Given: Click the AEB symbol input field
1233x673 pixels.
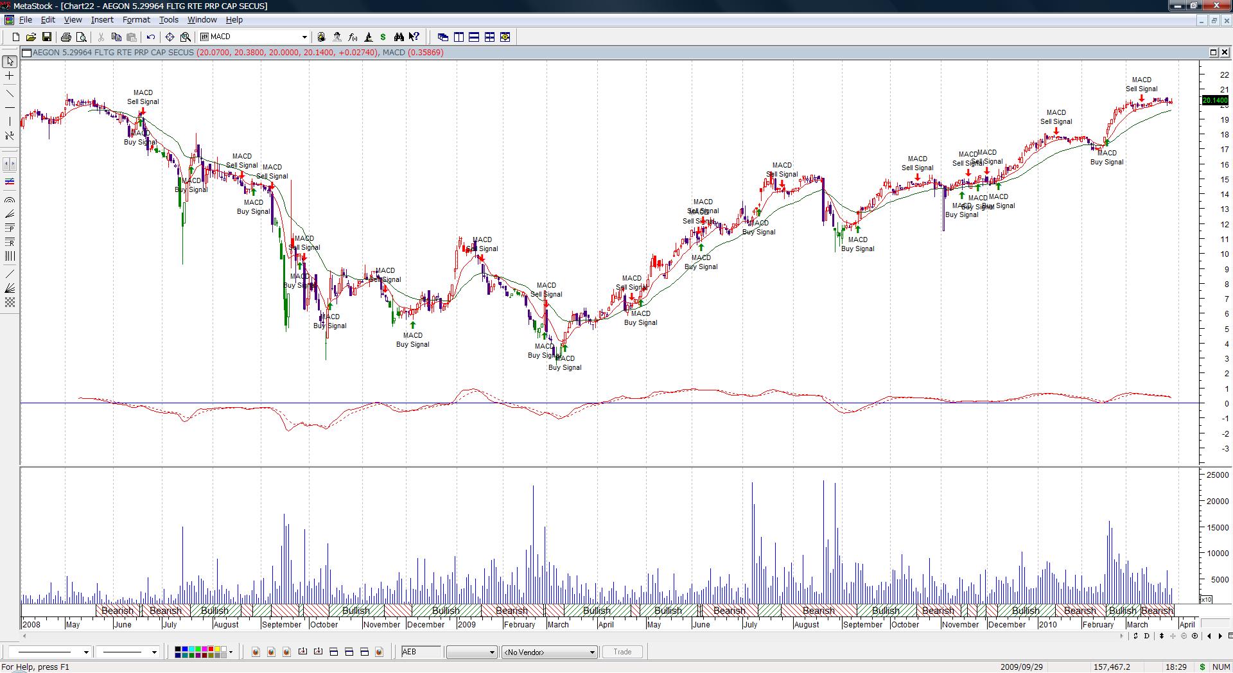Looking at the screenshot, I should [x=421, y=652].
